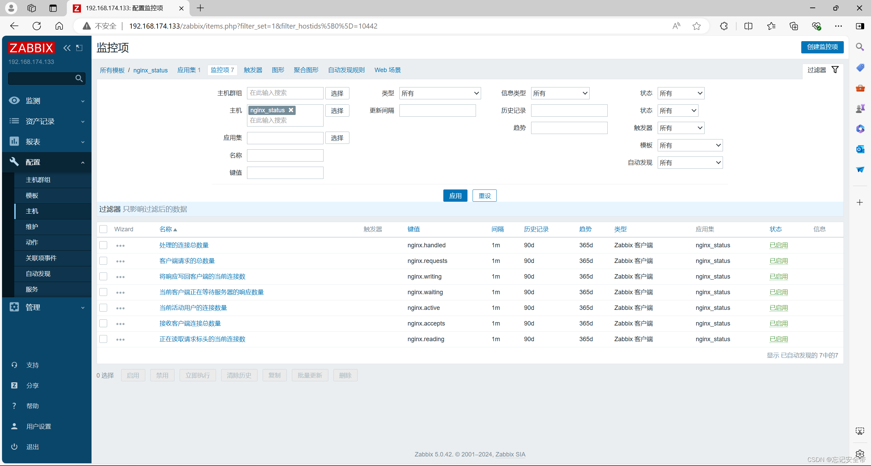
Task: Open the 信息类型 dropdown
Action: tap(560, 93)
